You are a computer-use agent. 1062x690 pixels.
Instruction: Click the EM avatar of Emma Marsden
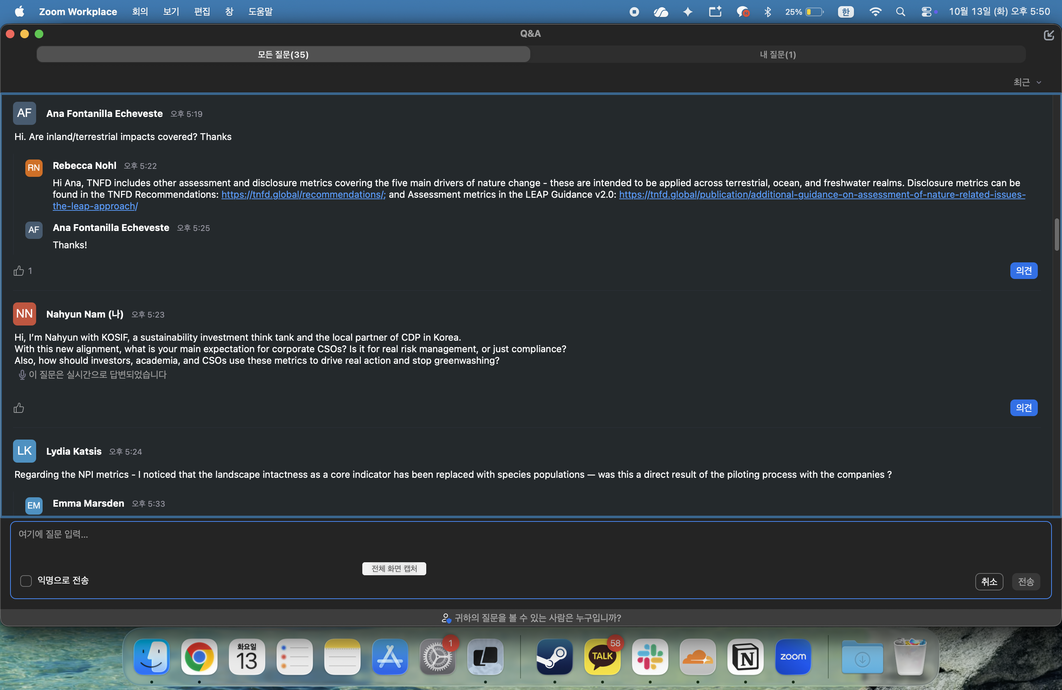click(x=34, y=506)
